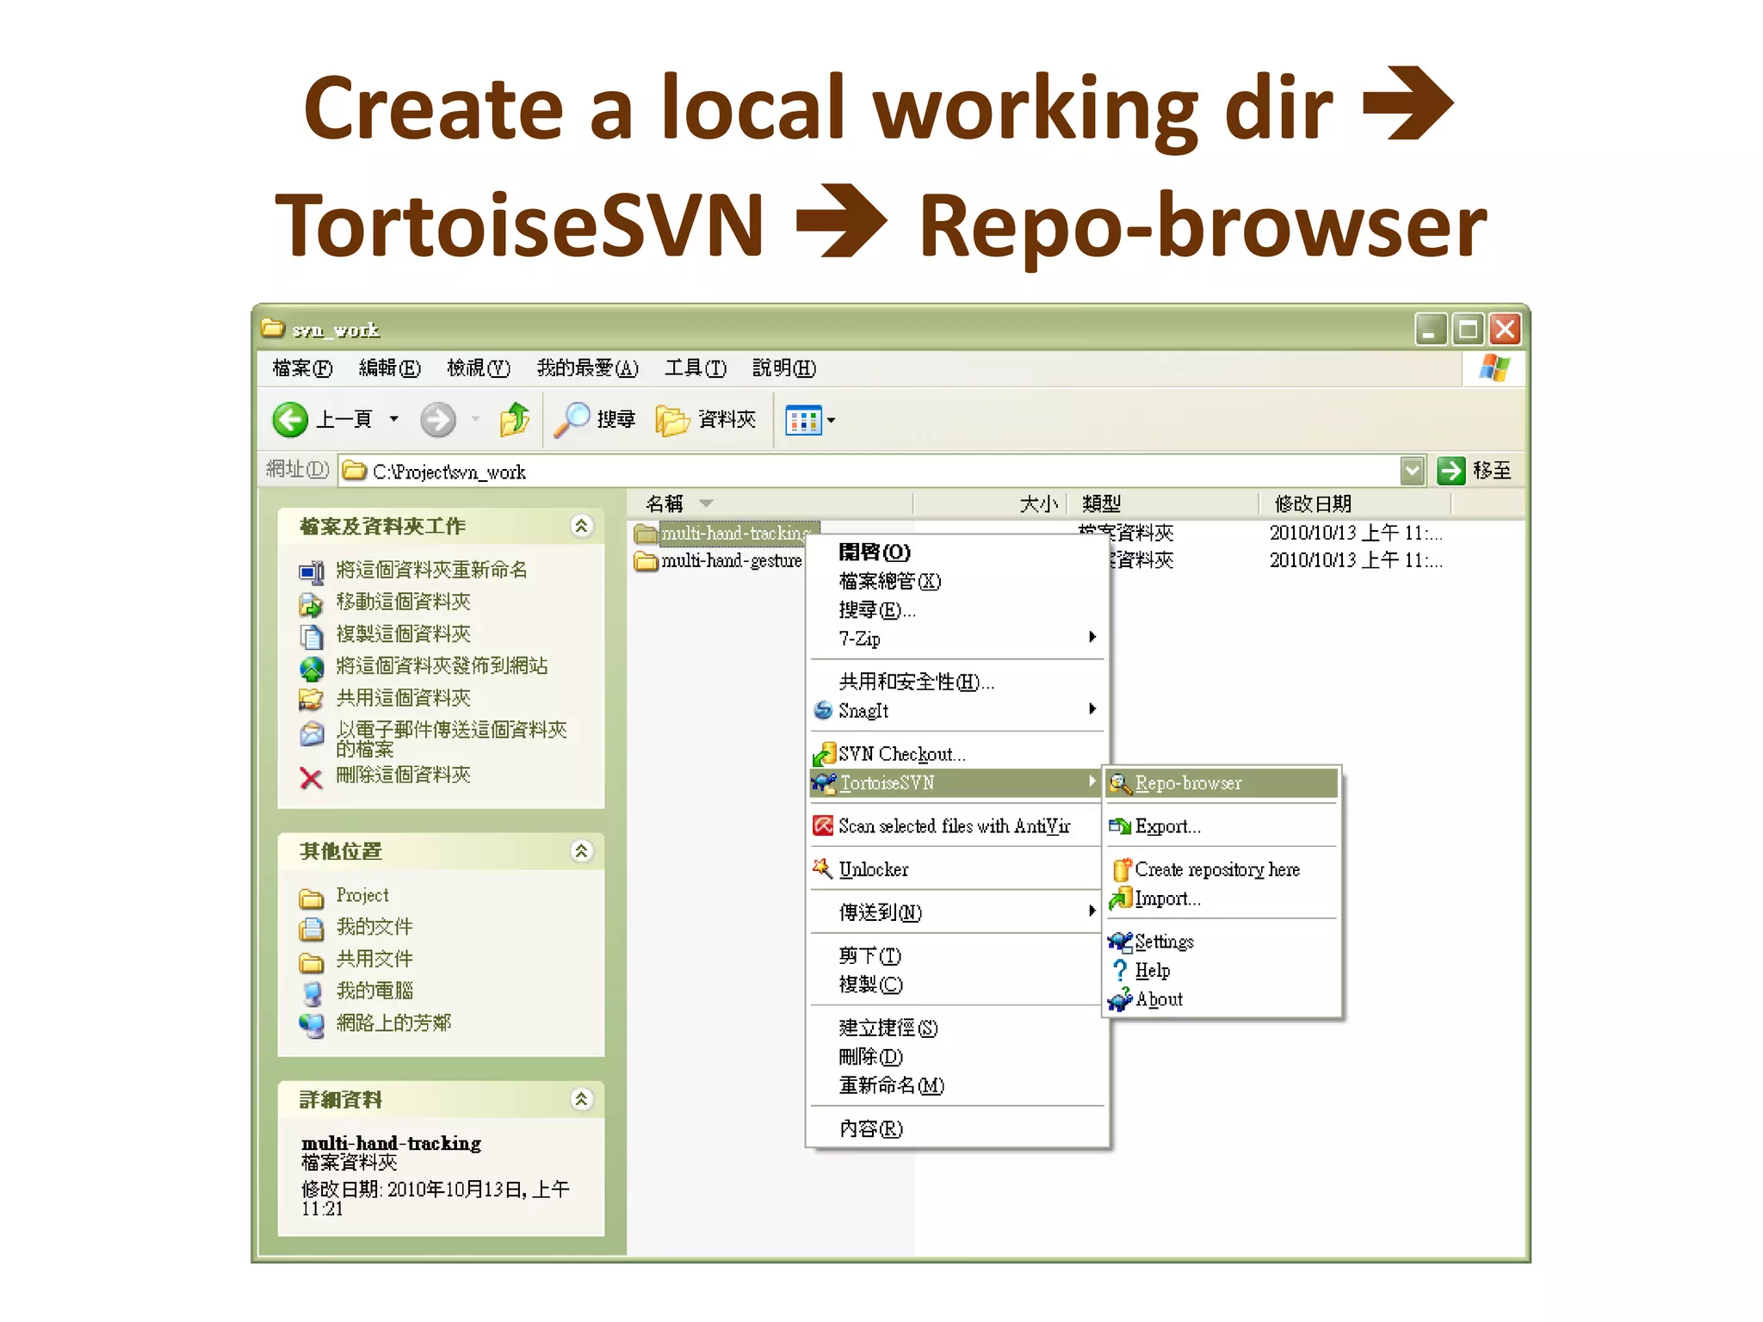This screenshot has width=1763, height=1322.
Task: Click the move-this-folder icon
Action: coord(311,603)
